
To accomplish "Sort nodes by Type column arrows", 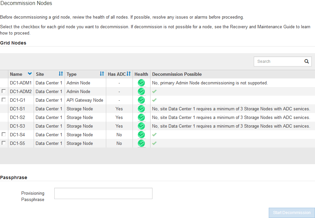I will [102, 74].
